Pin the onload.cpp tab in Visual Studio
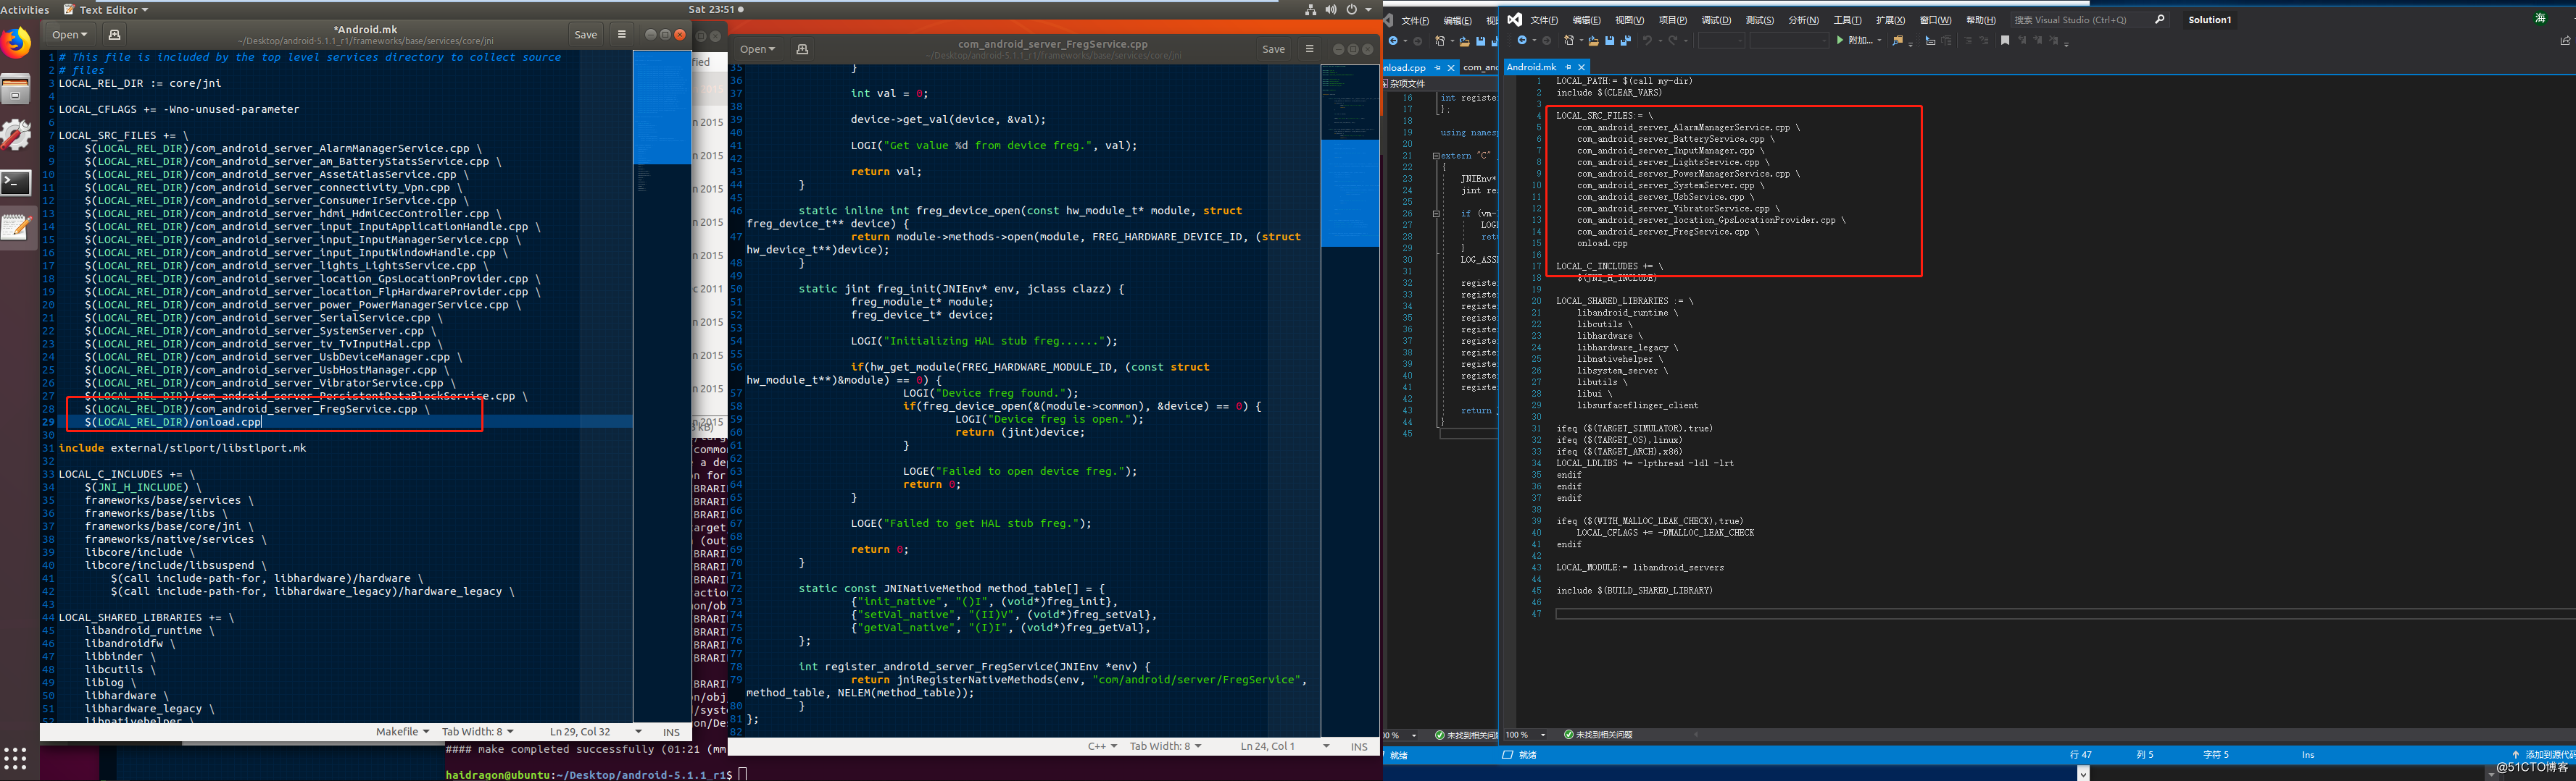The width and height of the screenshot is (2576, 781). (1438, 68)
